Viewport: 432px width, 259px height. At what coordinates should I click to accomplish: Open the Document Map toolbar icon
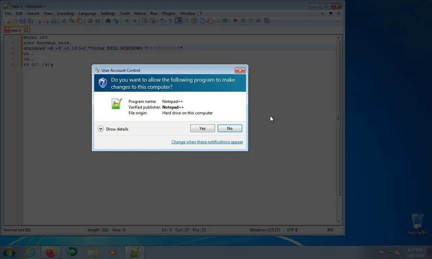194,21
